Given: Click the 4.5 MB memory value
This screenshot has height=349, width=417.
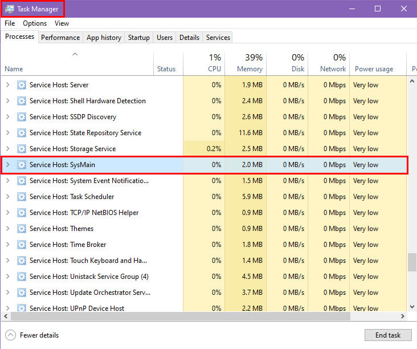Looking at the screenshot, I should pyautogui.click(x=252, y=277).
